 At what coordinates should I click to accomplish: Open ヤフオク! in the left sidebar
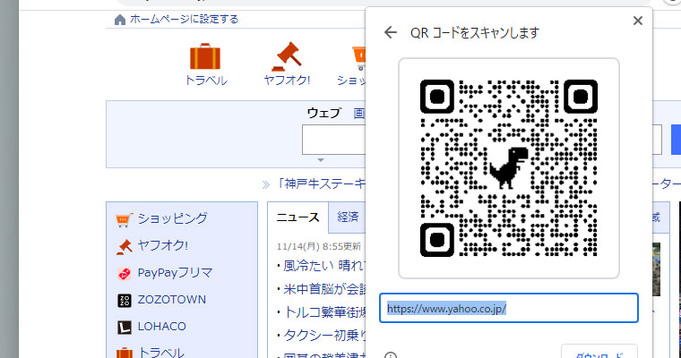pyautogui.click(x=163, y=245)
